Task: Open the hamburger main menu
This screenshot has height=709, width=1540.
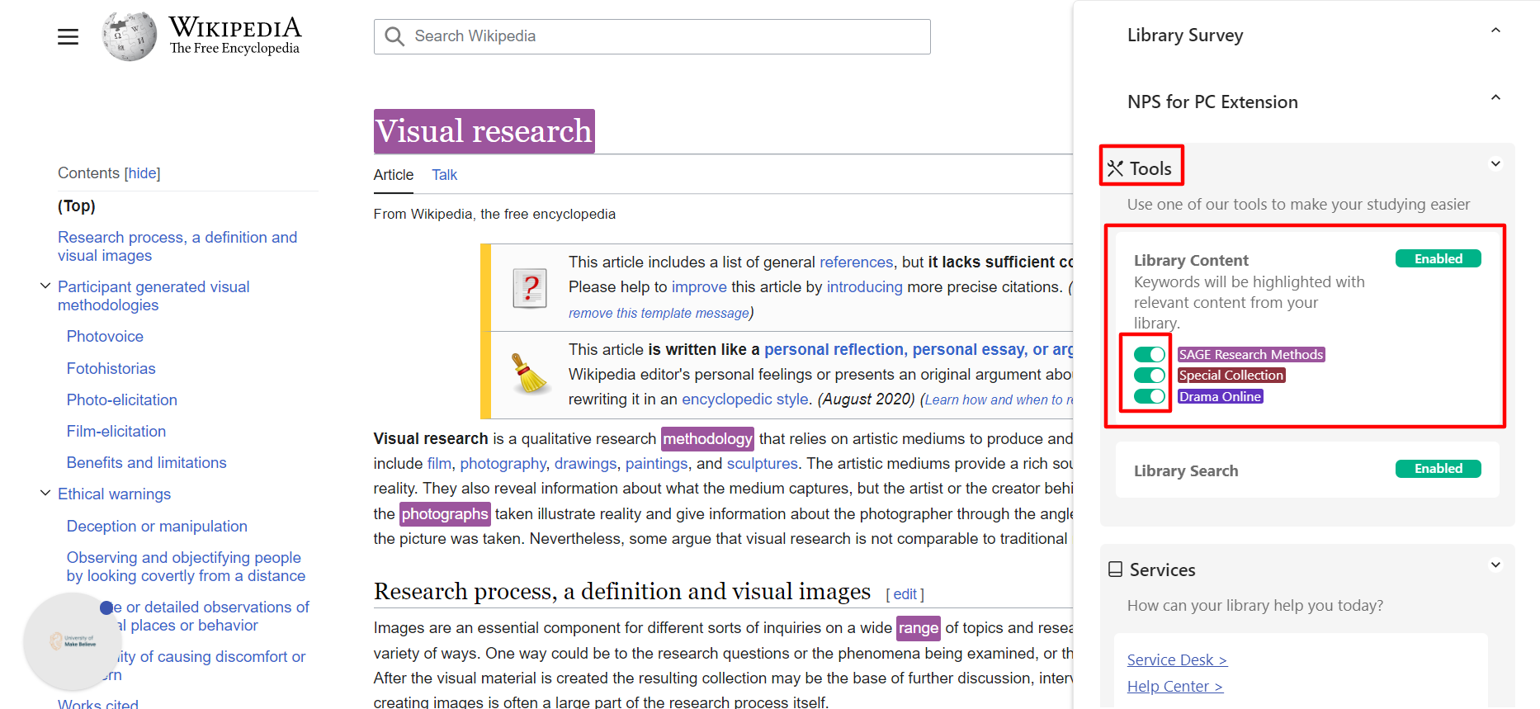Action: tap(68, 36)
